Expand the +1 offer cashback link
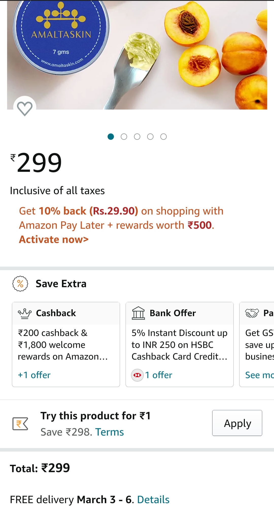The image size is (274, 512). click(x=34, y=375)
